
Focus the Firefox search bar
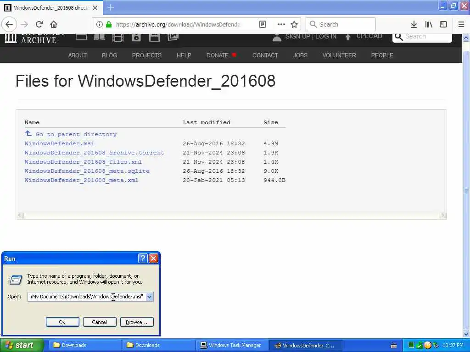341,25
